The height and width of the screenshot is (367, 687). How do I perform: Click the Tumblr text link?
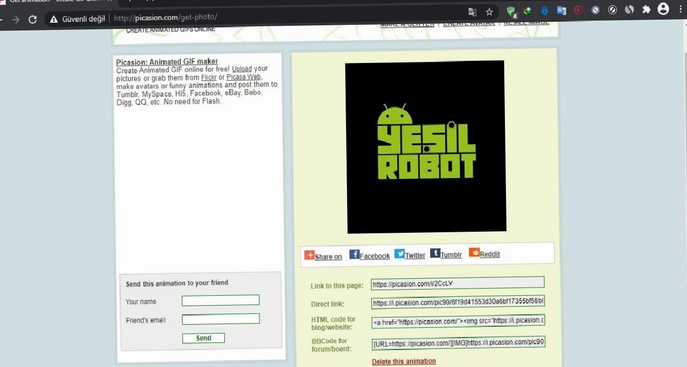(451, 255)
